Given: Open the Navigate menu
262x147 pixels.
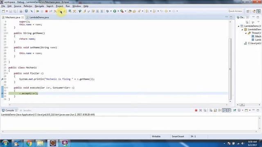Looking at the screenshot, I should click(39, 6).
